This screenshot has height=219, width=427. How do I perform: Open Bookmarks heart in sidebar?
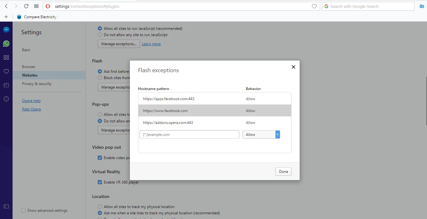tap(6, 71)
